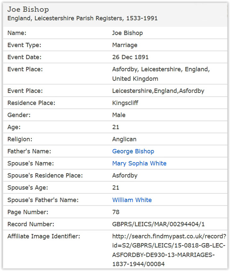The image size is (230, 271).
Task: Click the Spouse's Age field label
Action: (28, 188)
